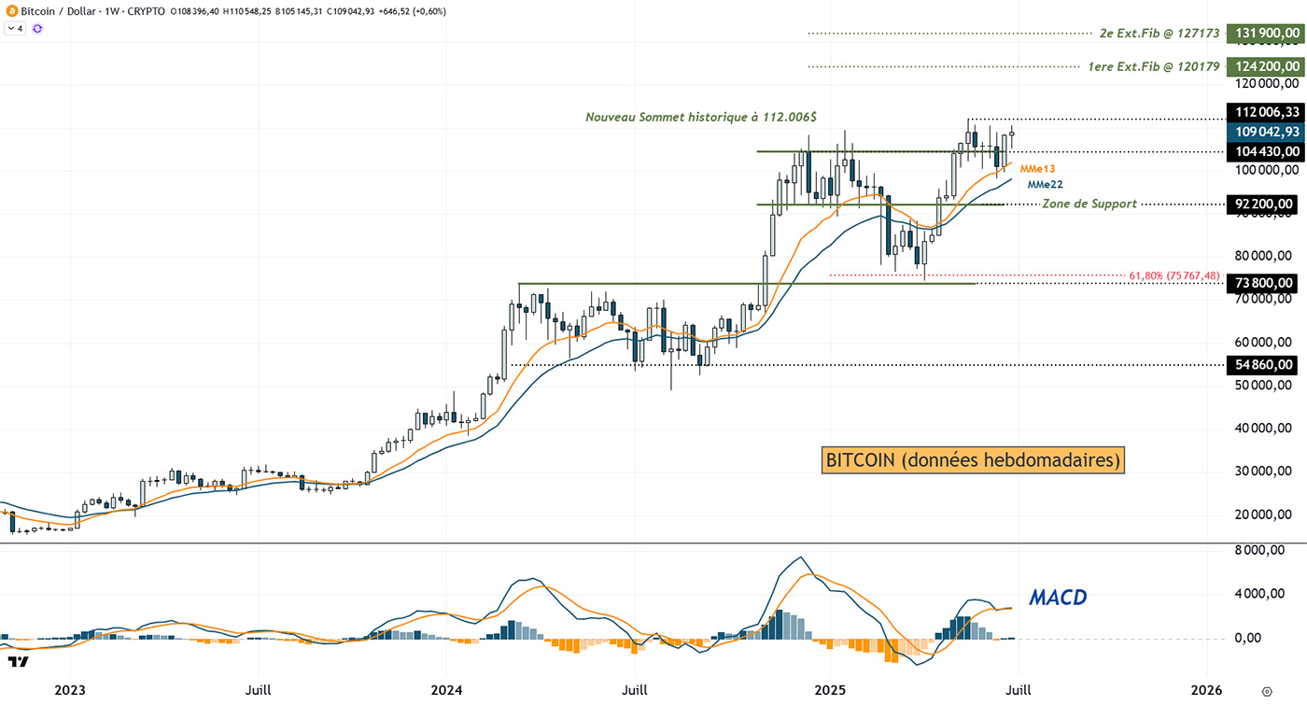Click the current price tag 109 042,93
The height and width of the screenshot is (705, 1307).
(x=1265, y=132)
